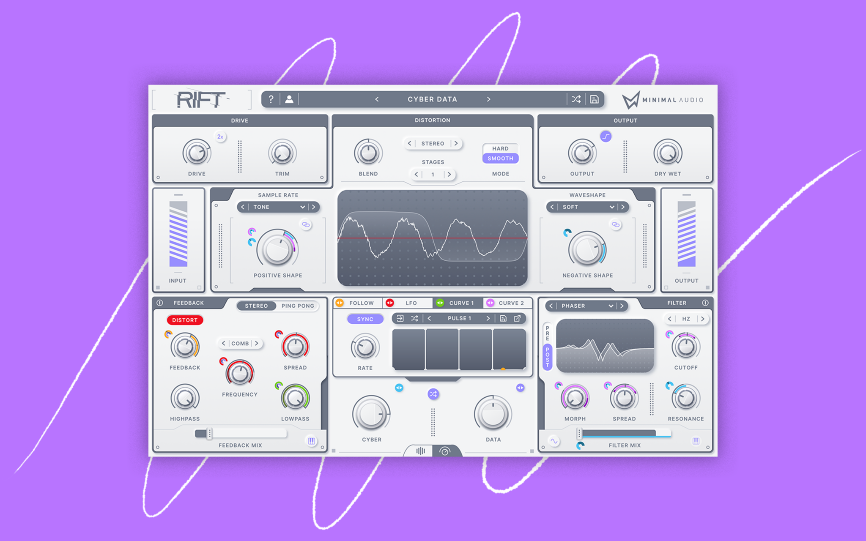Select the Ping Pong feedback mode
866x541 pixels.
[x=297, y=306]
